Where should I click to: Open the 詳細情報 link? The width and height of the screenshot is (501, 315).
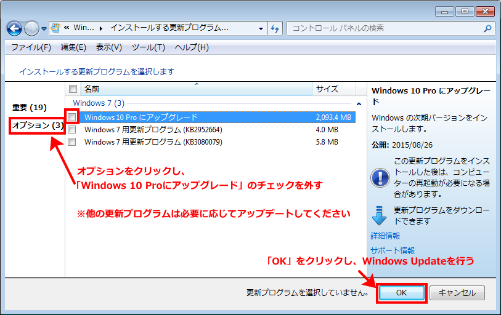point(385,236)
